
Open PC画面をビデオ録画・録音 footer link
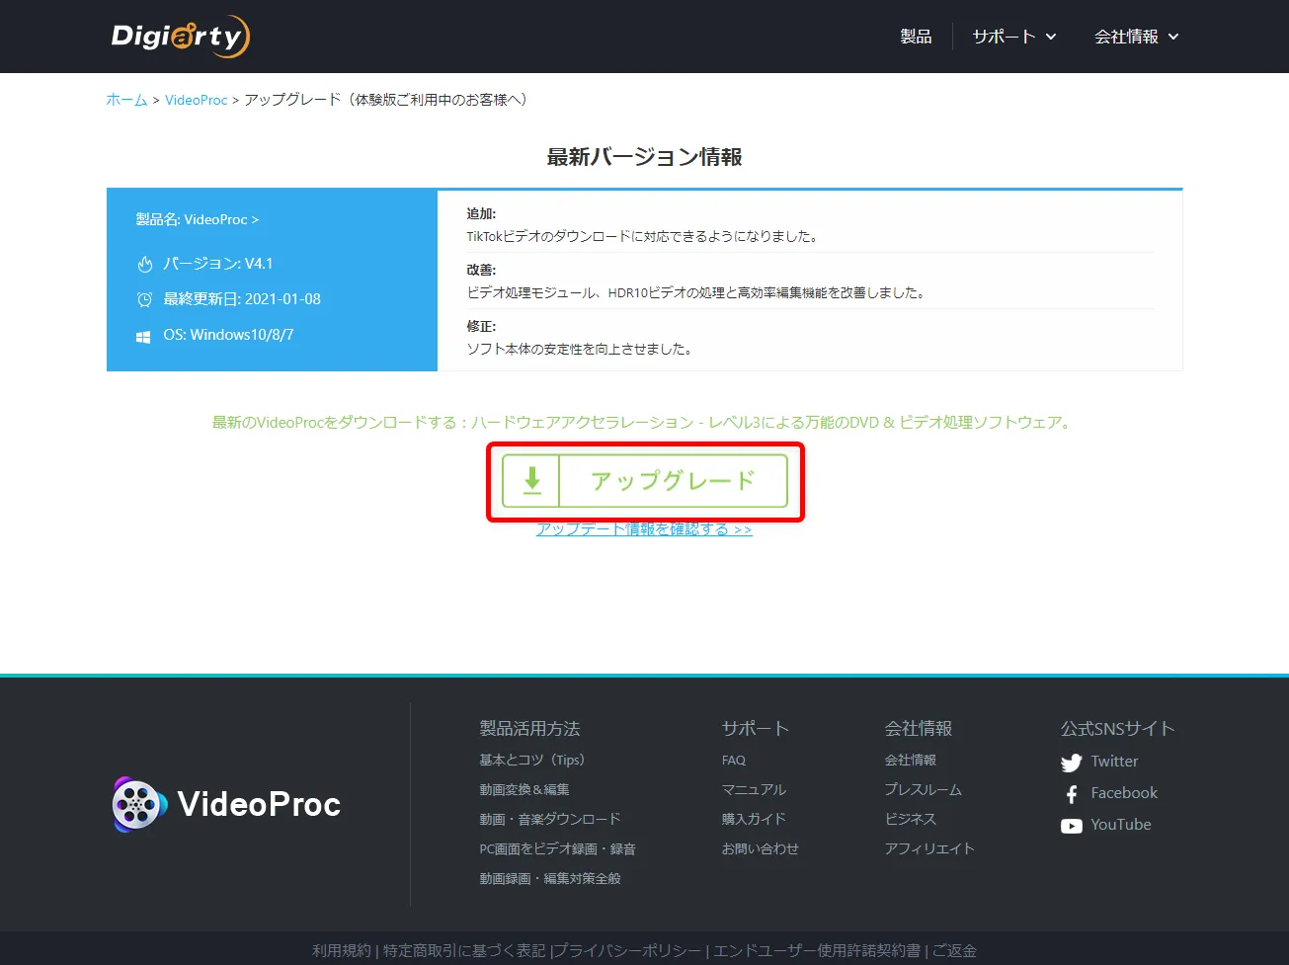click(557, 848)
